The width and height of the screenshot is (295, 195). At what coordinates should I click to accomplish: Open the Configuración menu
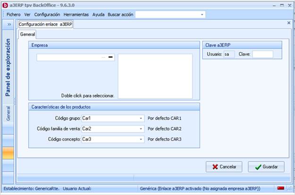click(x=47, y=15)
